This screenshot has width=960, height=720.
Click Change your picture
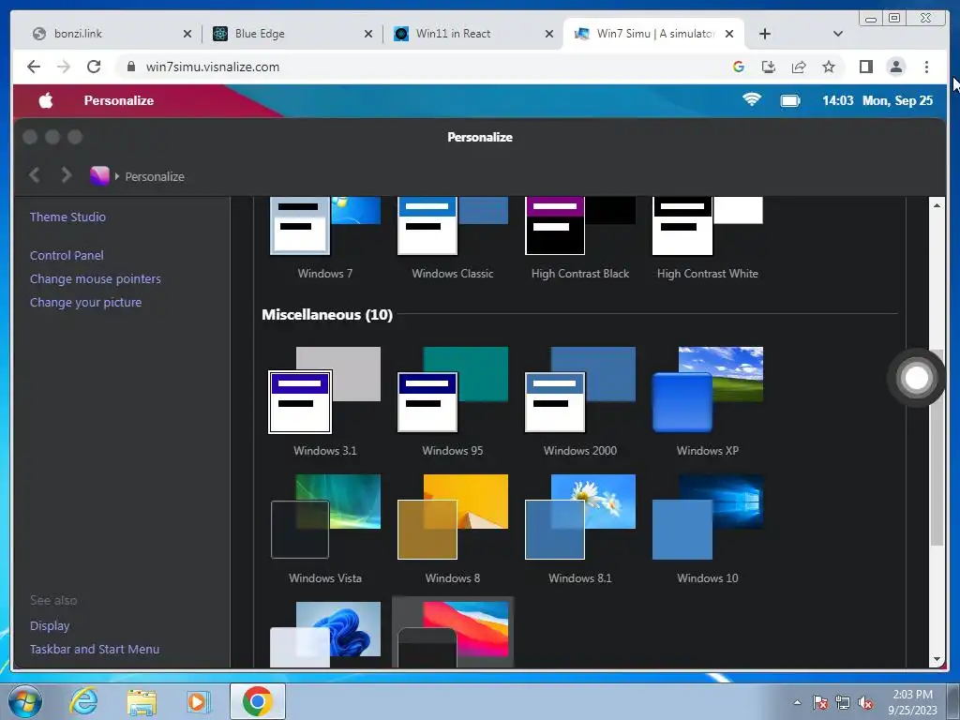click(85, 302)
